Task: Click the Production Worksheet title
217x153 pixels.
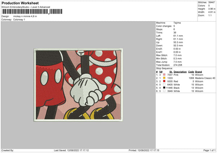Action: coord(20,3)
